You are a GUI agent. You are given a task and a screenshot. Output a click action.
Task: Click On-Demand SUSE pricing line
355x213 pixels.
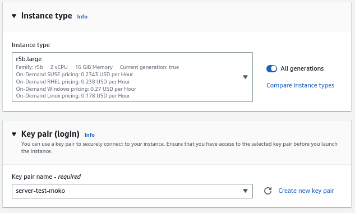75,75
